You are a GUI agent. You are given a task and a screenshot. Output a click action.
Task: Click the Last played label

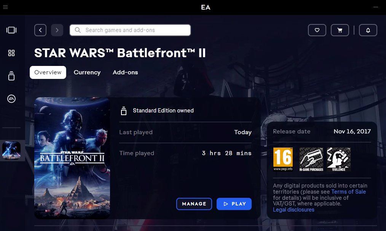[x=136, y=132]
